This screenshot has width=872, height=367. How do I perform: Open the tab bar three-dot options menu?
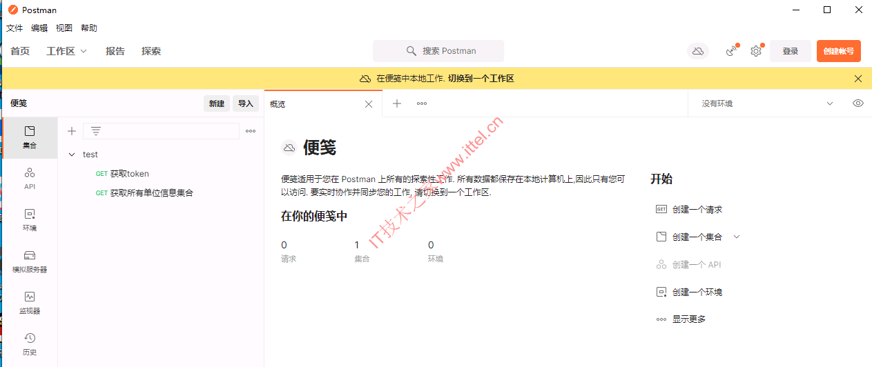point(422,103)
